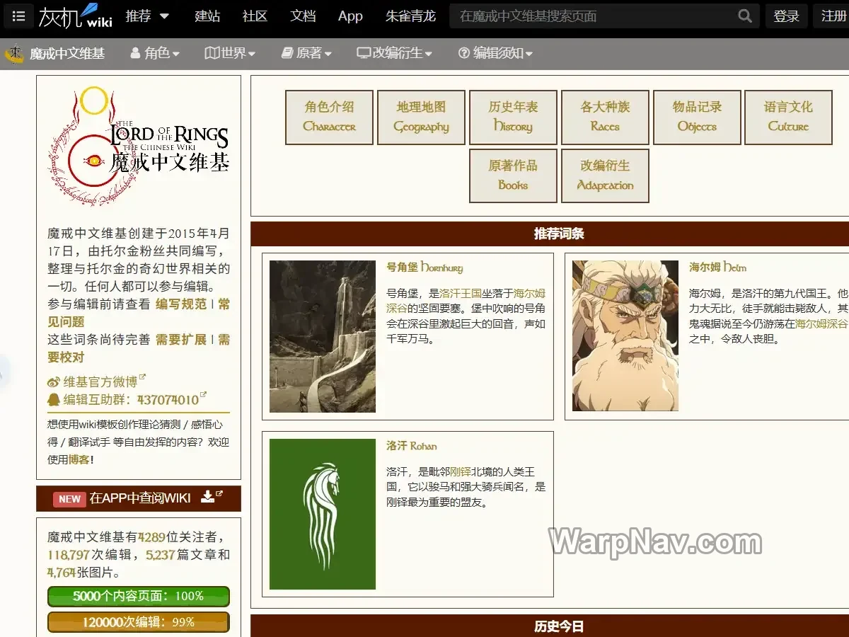Click the 5000个内容页面 100% progress bar
Image resolution: width=849 pixels, height=637 pixels.
[x=139, y=596]
